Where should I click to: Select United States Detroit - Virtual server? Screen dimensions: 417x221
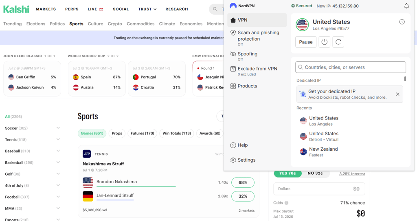pos(350,136)
